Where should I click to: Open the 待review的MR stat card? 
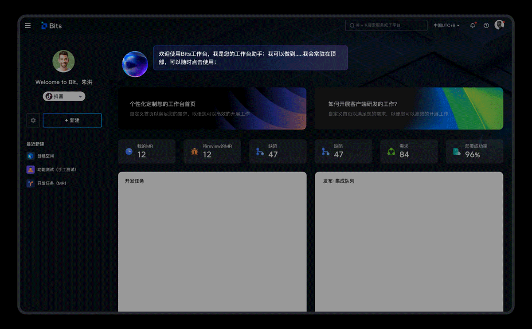[212, 152]
